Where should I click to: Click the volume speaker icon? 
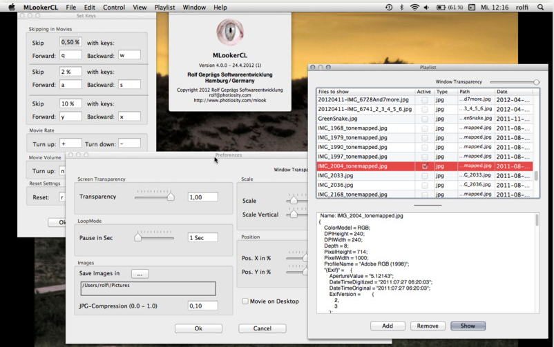click(426, 7)
